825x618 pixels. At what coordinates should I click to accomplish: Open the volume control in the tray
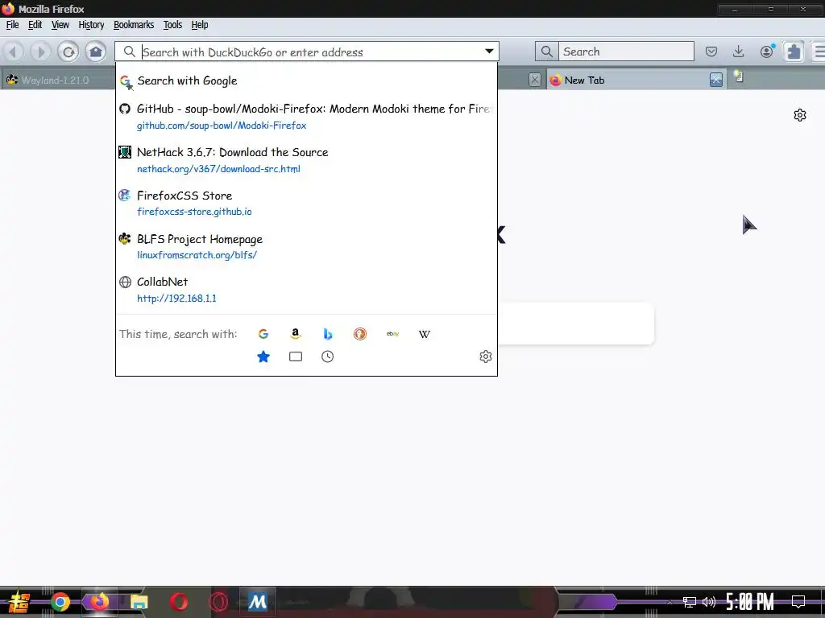pos(709,602)
